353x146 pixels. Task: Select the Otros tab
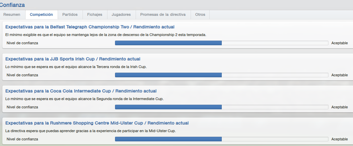tap(200, 15)
